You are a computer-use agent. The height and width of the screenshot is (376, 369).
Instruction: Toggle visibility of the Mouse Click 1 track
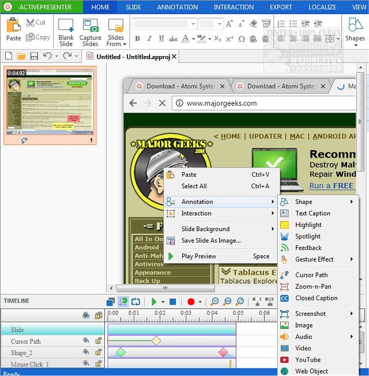(x=86, y=363)
